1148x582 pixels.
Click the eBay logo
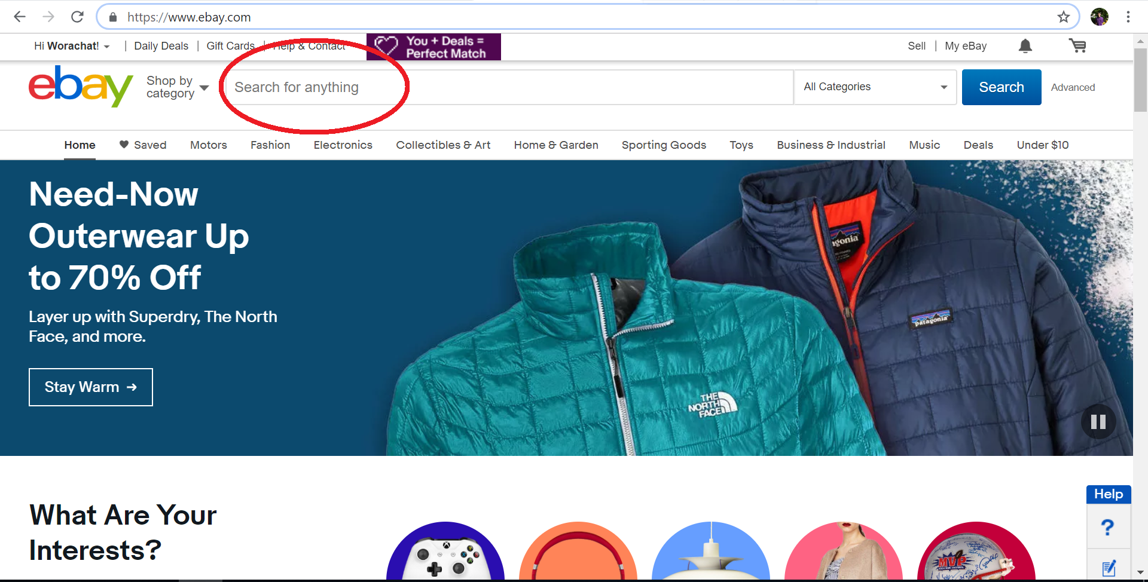coord(81,87)
